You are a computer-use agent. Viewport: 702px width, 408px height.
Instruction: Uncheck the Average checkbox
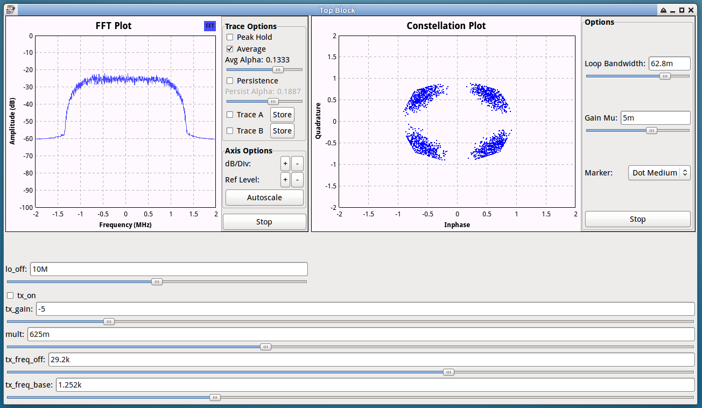pyautogui.click(x=230, y=49)
